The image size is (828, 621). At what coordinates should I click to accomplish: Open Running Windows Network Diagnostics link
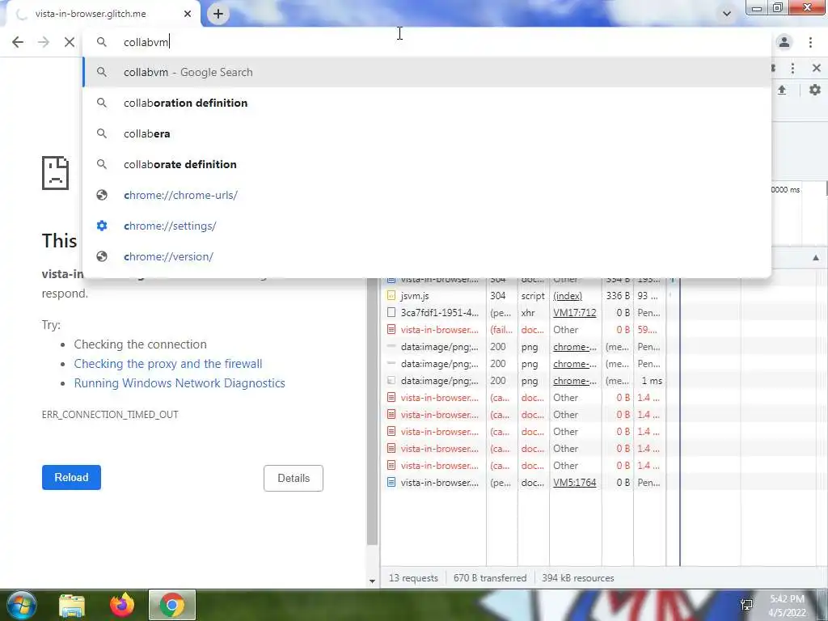[x=180, y=382]
